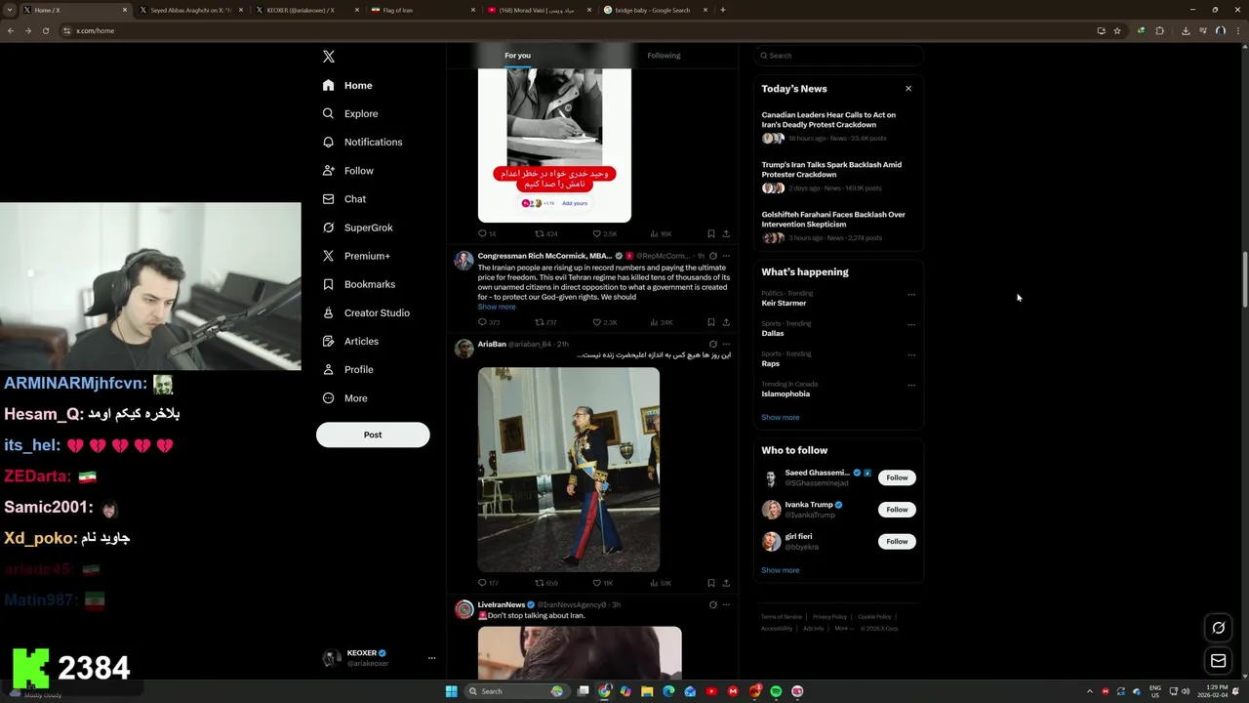The height and width of the screenshot is (703, 1249).
Task: Click the Profile person icon in sidebar
Action: click(328, 369)
